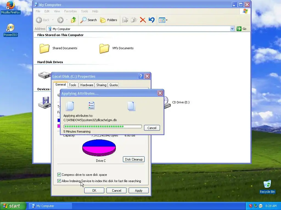This screenshot has width=281, height=210.
Task: Open the File menu
Action: (x=38, y=11)
